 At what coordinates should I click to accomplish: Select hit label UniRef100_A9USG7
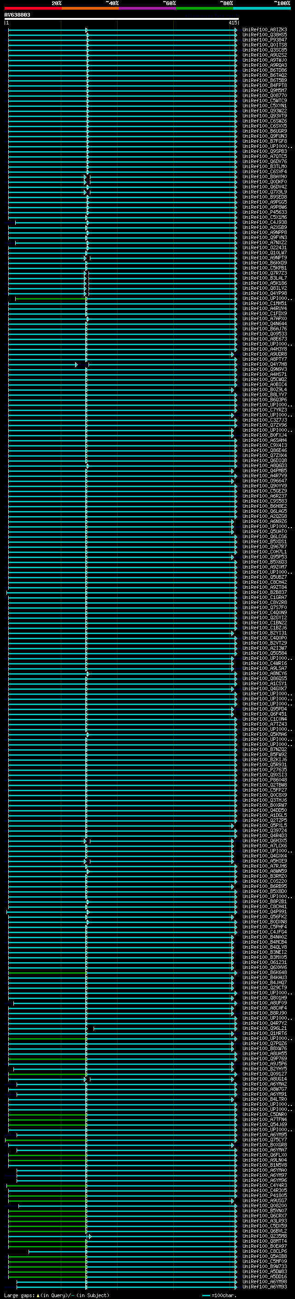click(x=265, y=1200)
